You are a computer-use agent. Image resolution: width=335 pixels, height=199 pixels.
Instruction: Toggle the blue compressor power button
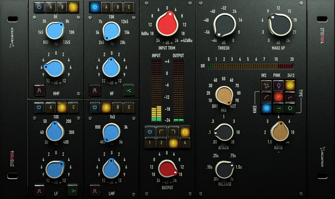pyautogui.click(x=266, y=108)
